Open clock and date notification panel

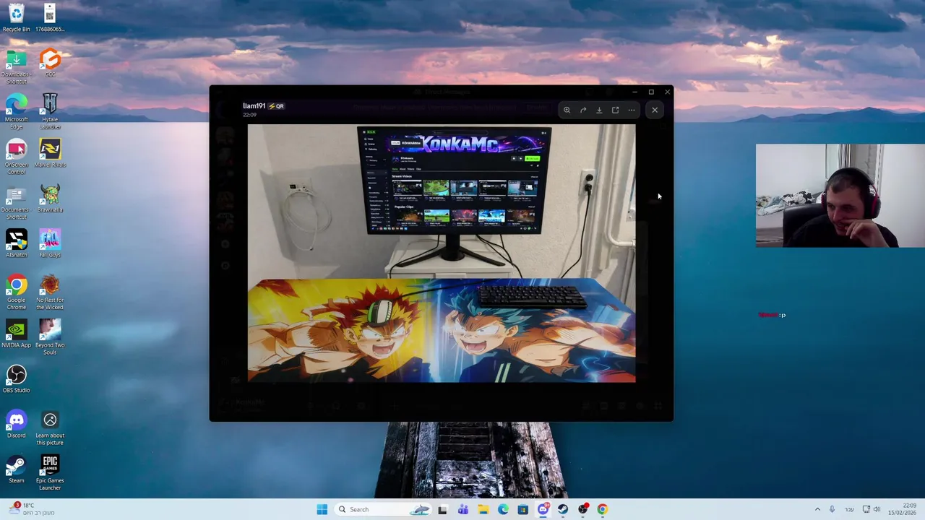tap(903, 509)
